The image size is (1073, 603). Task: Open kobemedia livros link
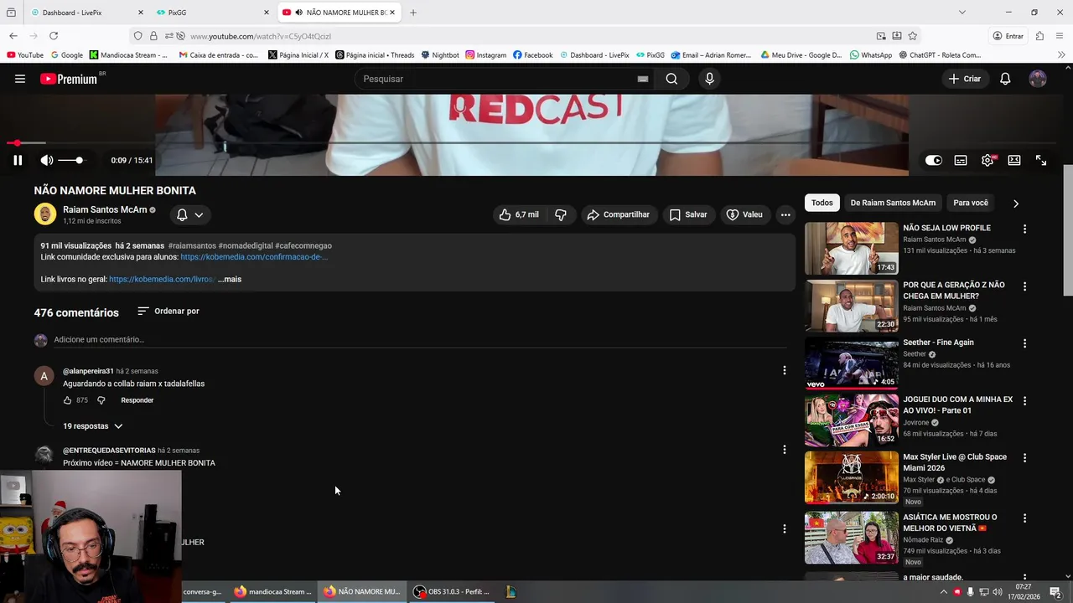[x=162, y=279]
